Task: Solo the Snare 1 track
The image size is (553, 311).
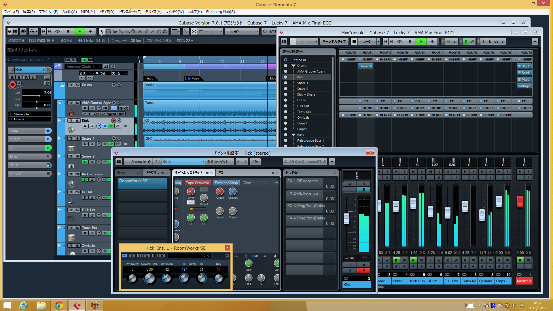Action: [77, 139]
